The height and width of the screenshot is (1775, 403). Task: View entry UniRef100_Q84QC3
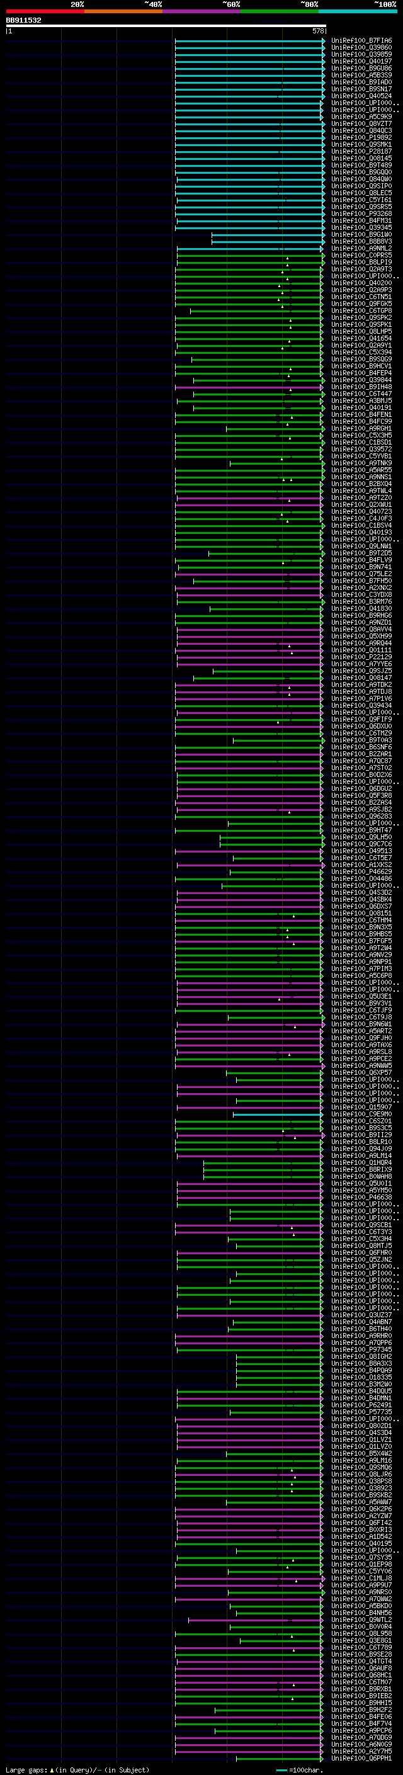[x=361, y=131]
